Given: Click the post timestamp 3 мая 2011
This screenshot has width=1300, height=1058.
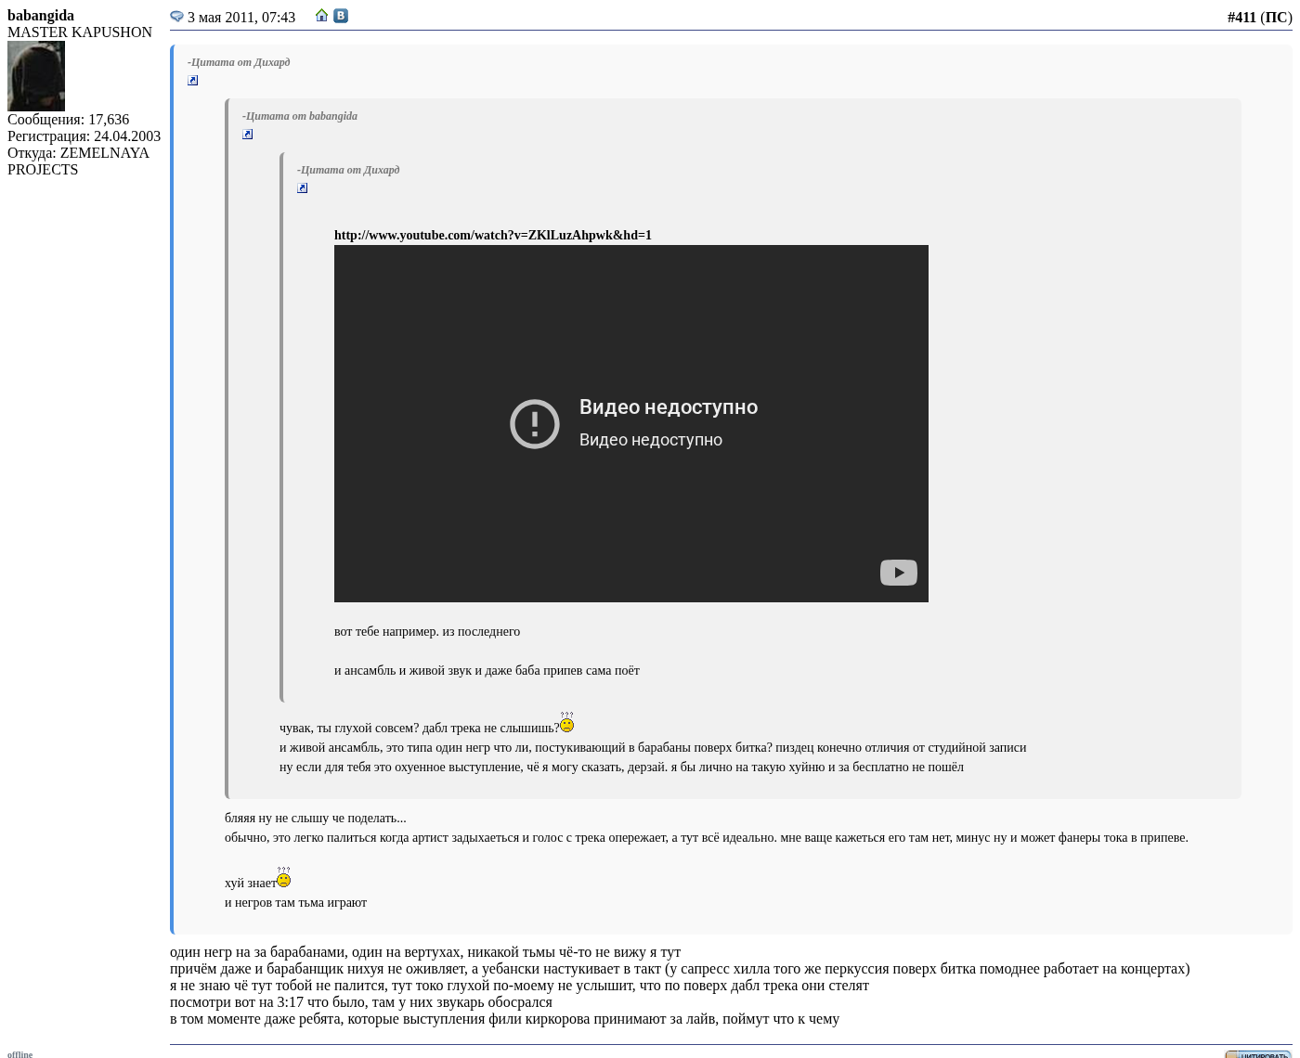Looking at the screenshot, I should (241, 18).
